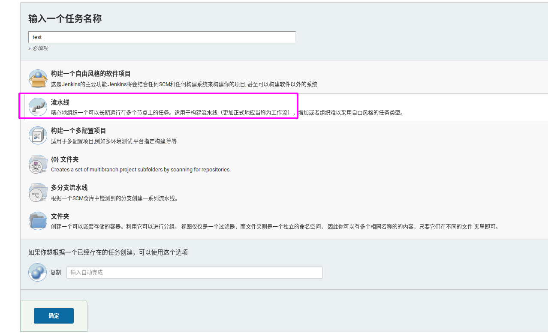
Task: Select the plain 文件夹 item title
Action: [60, 216]
